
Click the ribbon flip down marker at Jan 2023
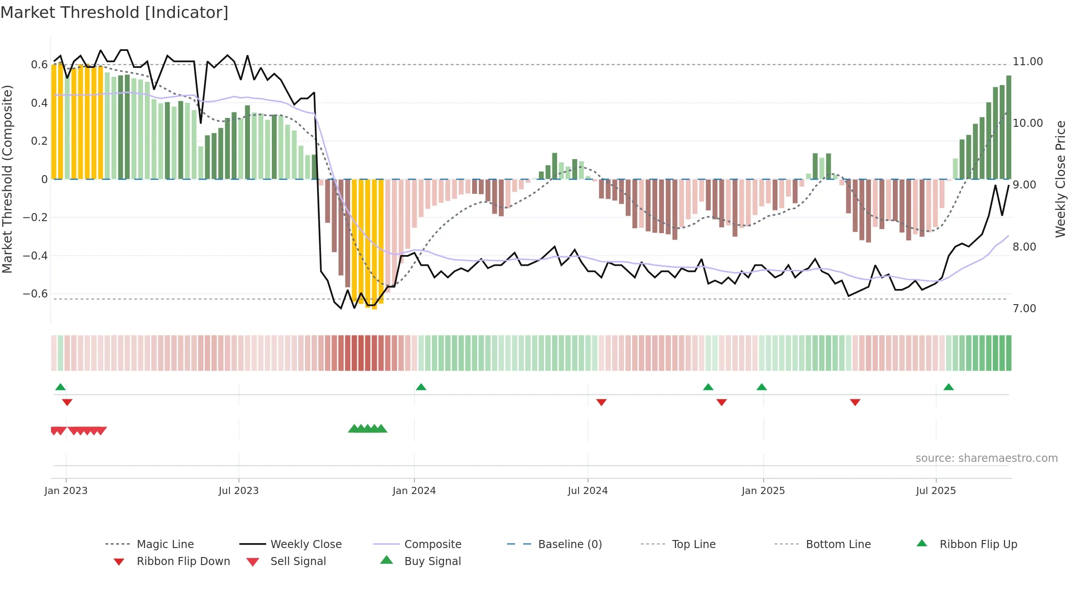pyautogui.click(x=67, y=402)
